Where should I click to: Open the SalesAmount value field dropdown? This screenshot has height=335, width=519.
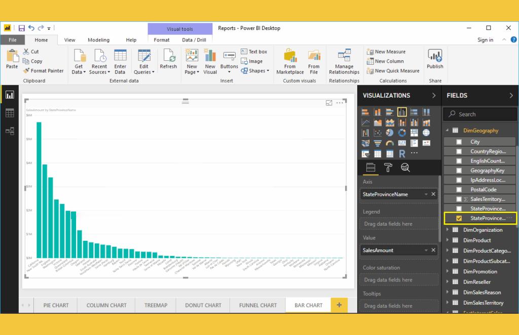[x=426, y=250]
